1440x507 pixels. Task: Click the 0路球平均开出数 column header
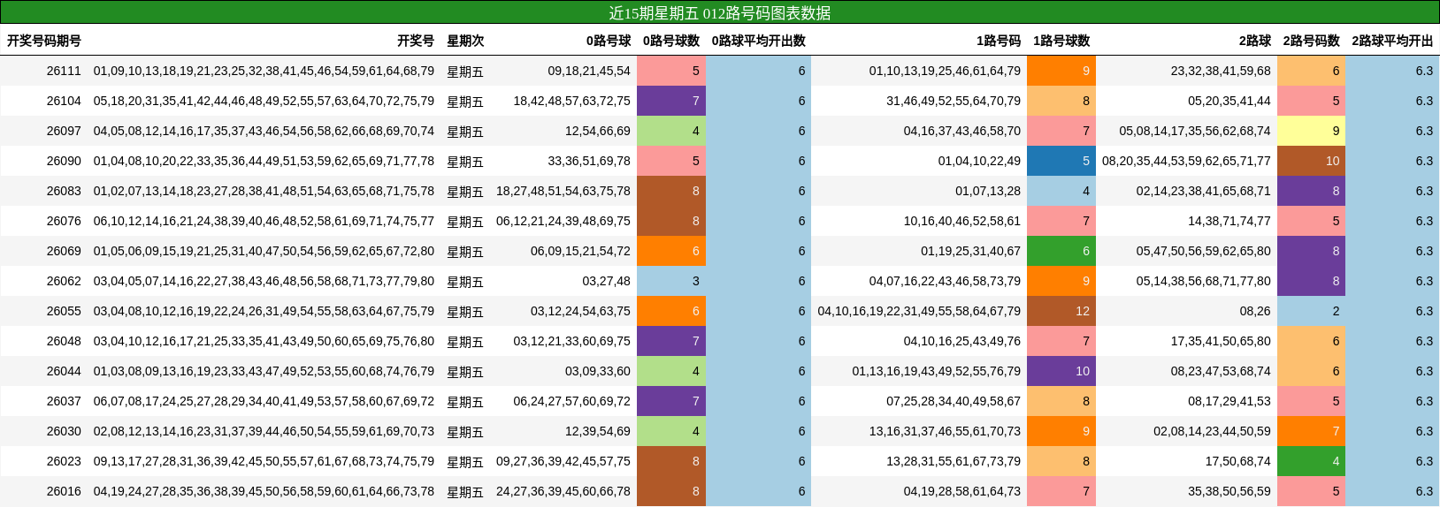tap(759, 41)
